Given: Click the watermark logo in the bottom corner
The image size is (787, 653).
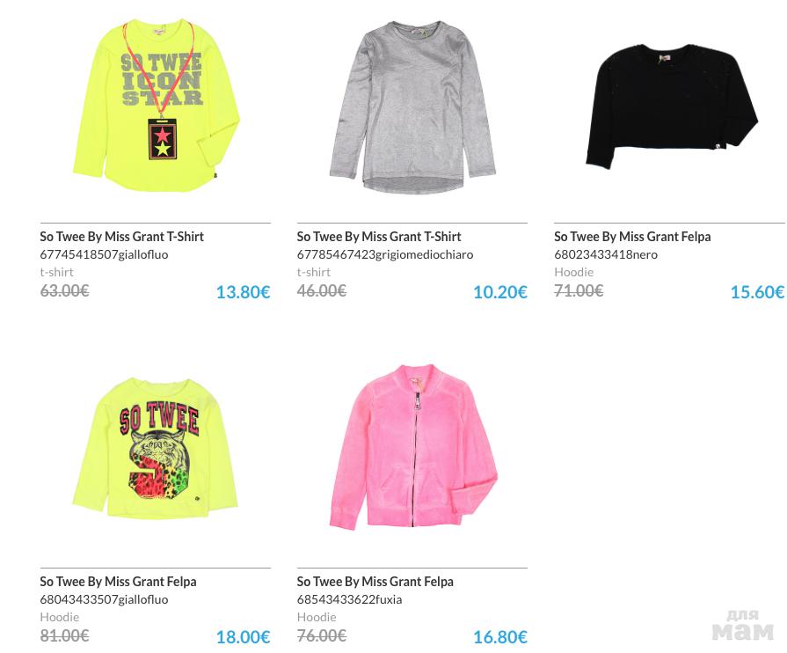Looking at the screenshot, I should pos(742,625).
